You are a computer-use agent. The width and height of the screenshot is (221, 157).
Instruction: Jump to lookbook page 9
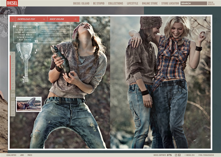(13, 88)
